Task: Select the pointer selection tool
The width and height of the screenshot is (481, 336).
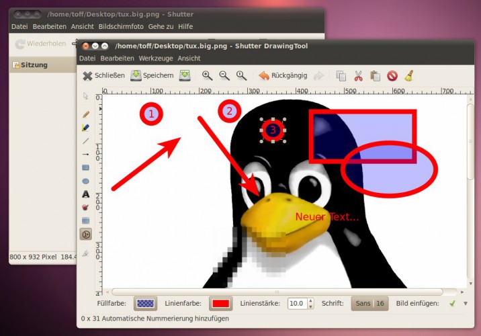Action: click(85, 96)
